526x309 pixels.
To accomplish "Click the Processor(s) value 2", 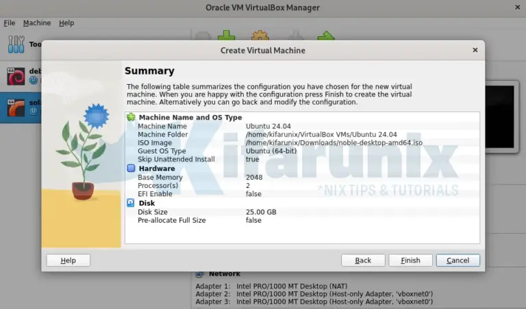I will [248, 185].
